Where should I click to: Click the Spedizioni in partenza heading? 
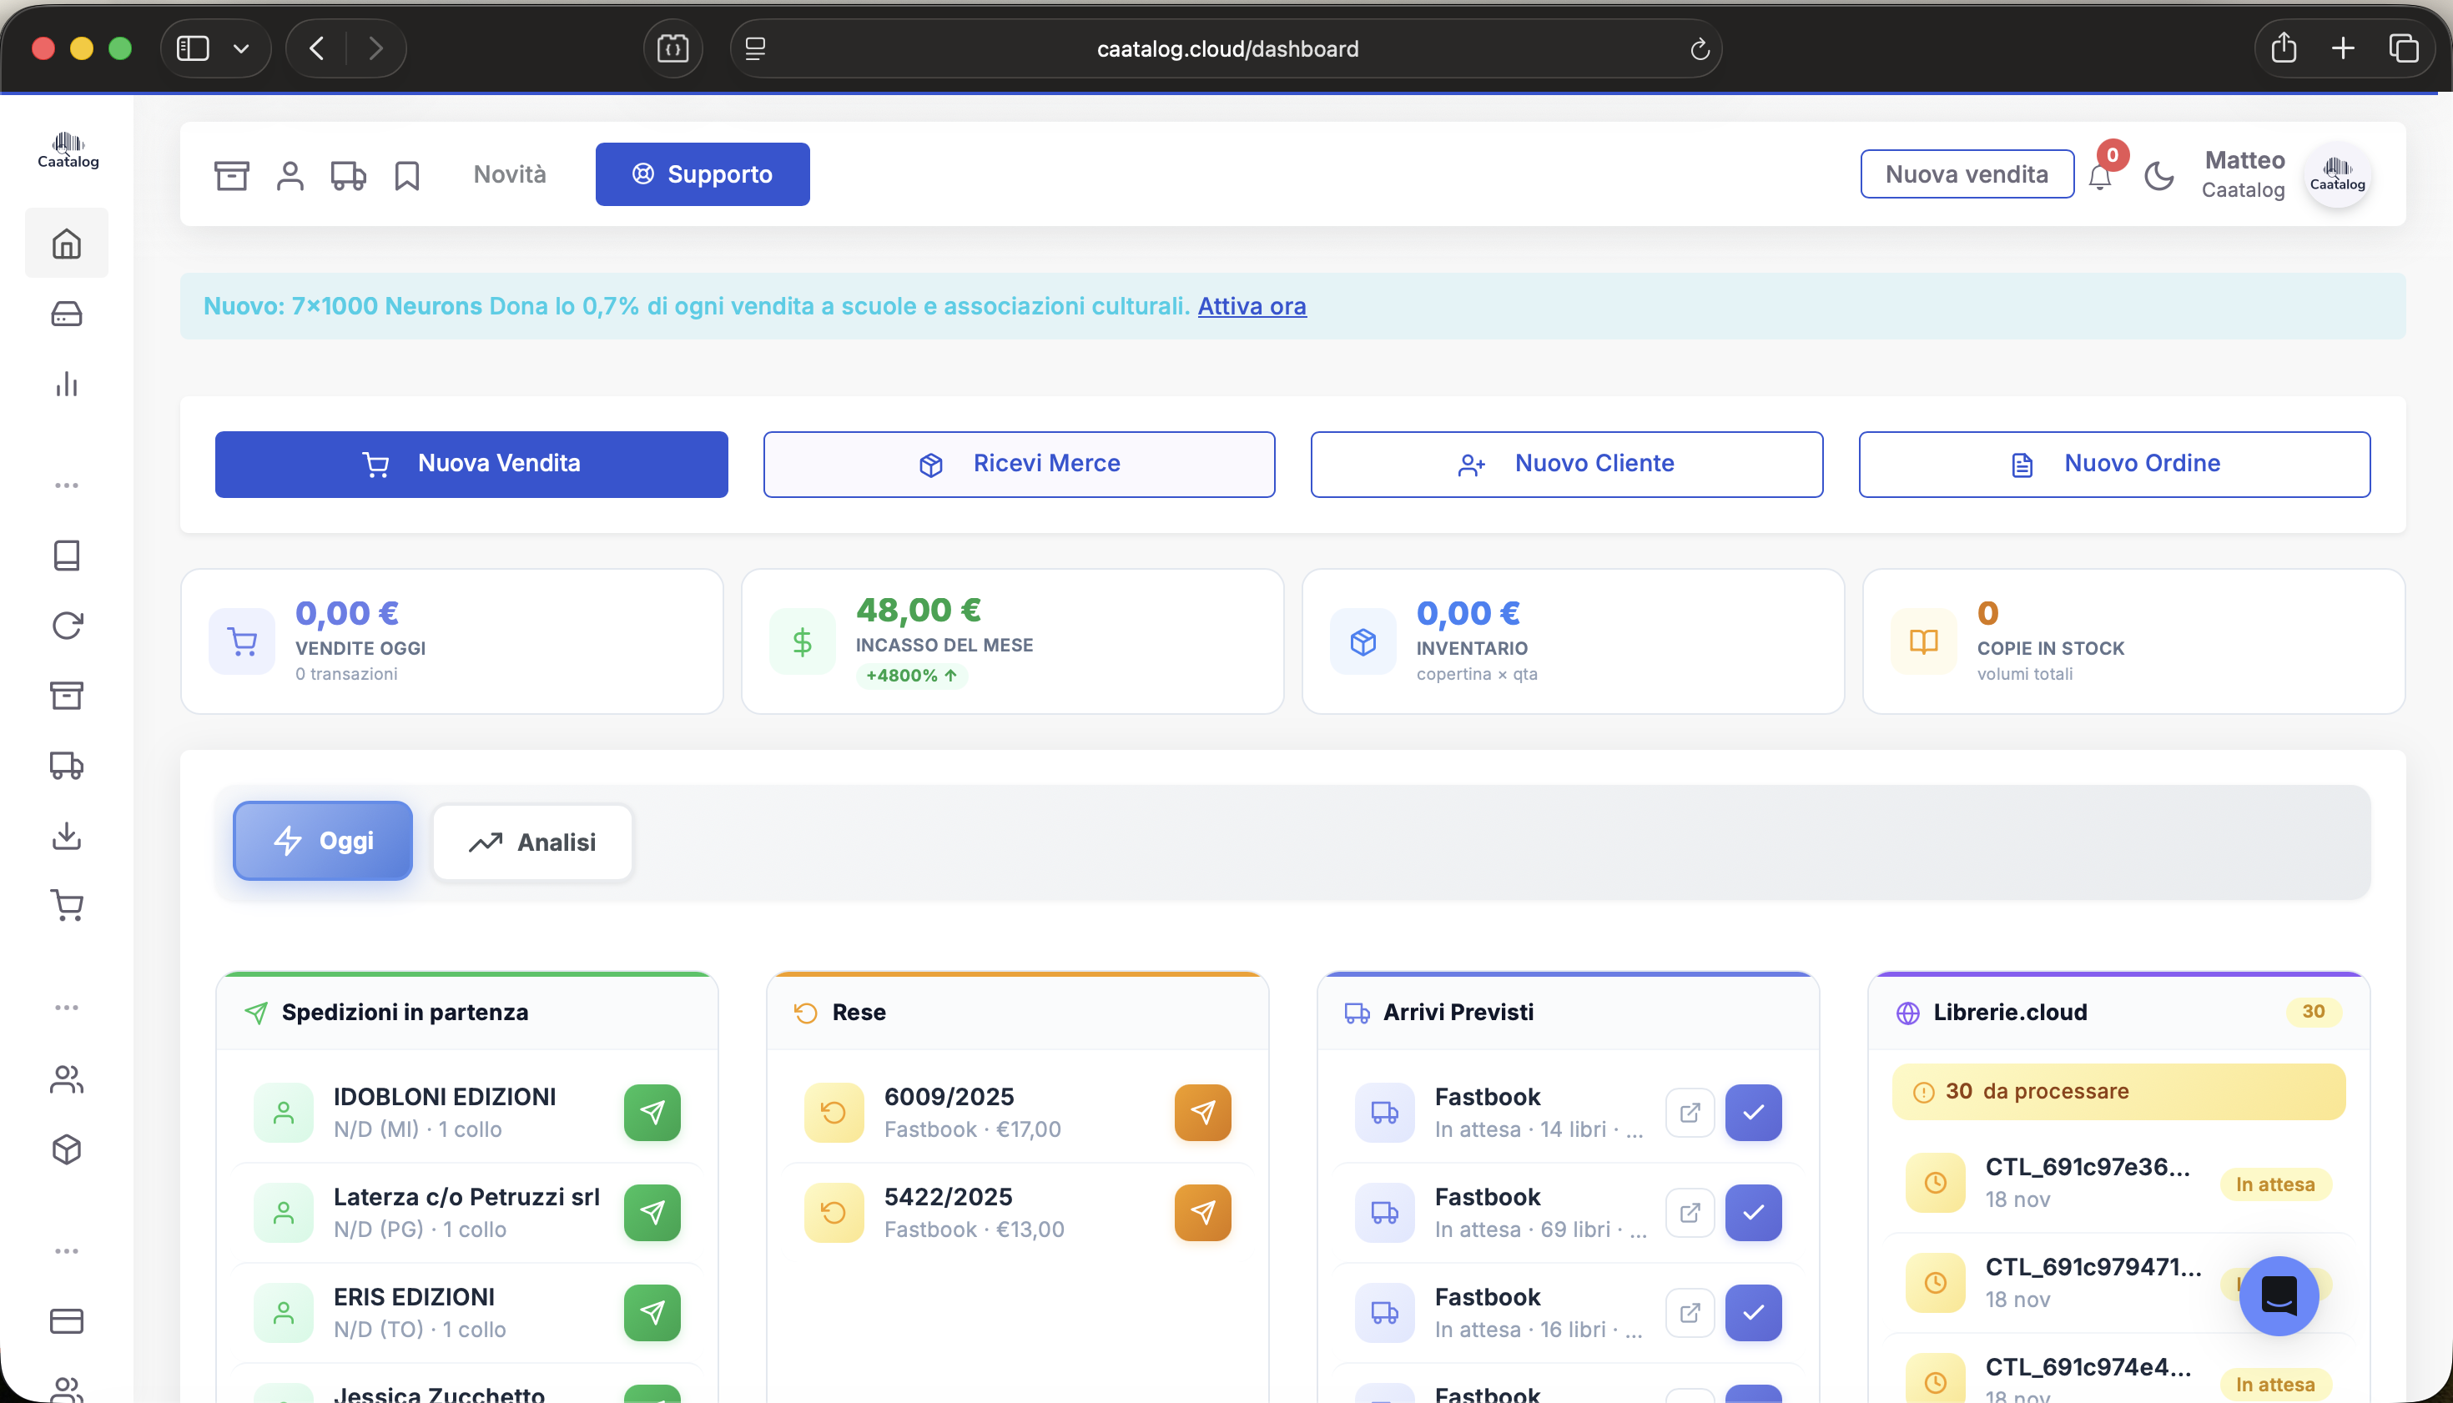pos(405,1012)
